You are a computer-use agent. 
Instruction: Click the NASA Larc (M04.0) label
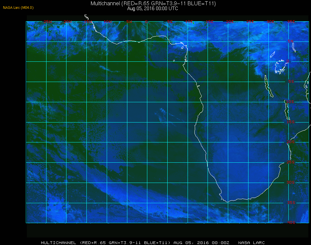[18, 8]
